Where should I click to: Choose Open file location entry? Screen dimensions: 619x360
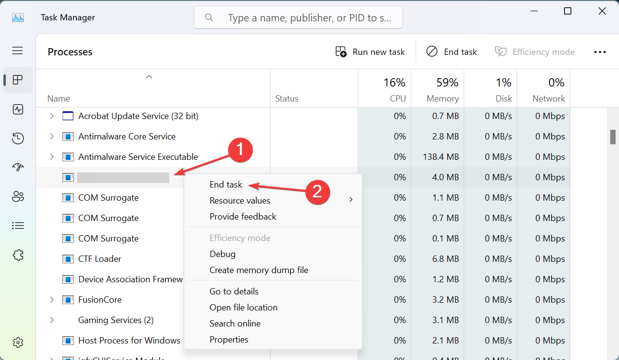[x=243, y=308]
